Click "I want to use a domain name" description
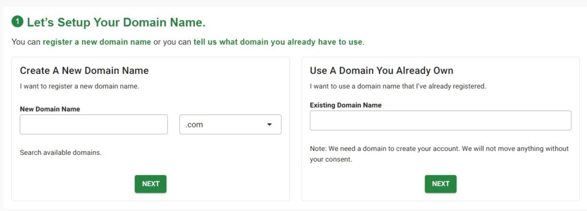The height and width of the screenshot is (211, 587). click(x=398, y=86)
